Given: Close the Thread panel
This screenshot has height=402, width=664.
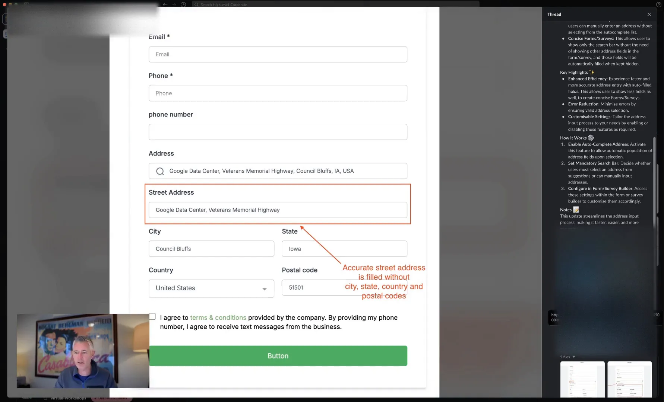Looking at the screenshot, I should coord(649,14).
